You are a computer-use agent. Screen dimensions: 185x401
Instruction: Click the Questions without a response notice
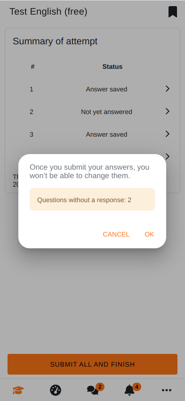pyautogui.click(x=92, y=199)
